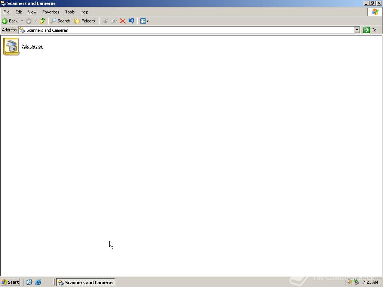This screenshot has width=383, height=287.
Task: Launch Outlook Express from Quick Launch
Action: coord(29,282)
